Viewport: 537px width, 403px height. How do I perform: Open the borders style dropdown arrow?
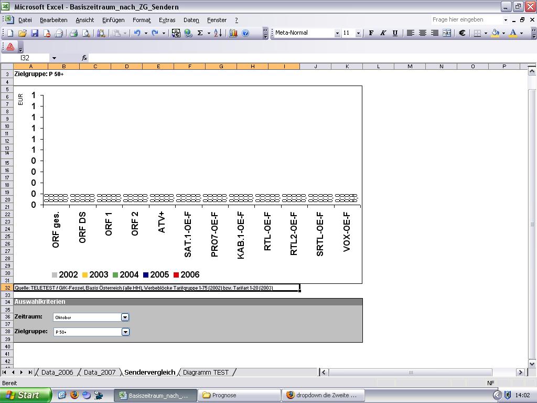click(x=486, y=33)
